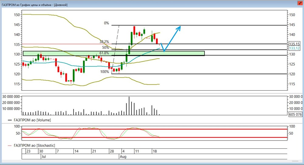Select the '100%' Fibonacci level label

tap(105, 72)
